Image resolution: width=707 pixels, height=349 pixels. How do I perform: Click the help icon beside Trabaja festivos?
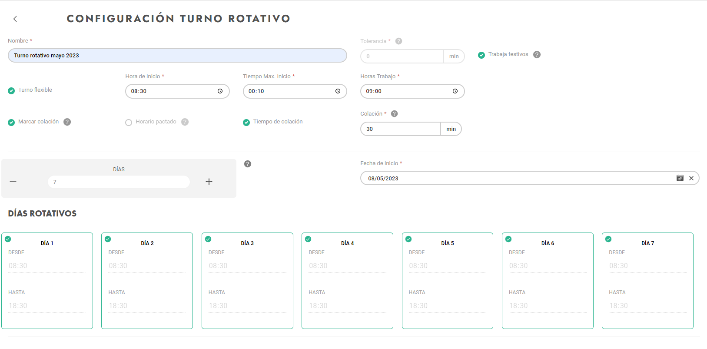click(537, 55)
